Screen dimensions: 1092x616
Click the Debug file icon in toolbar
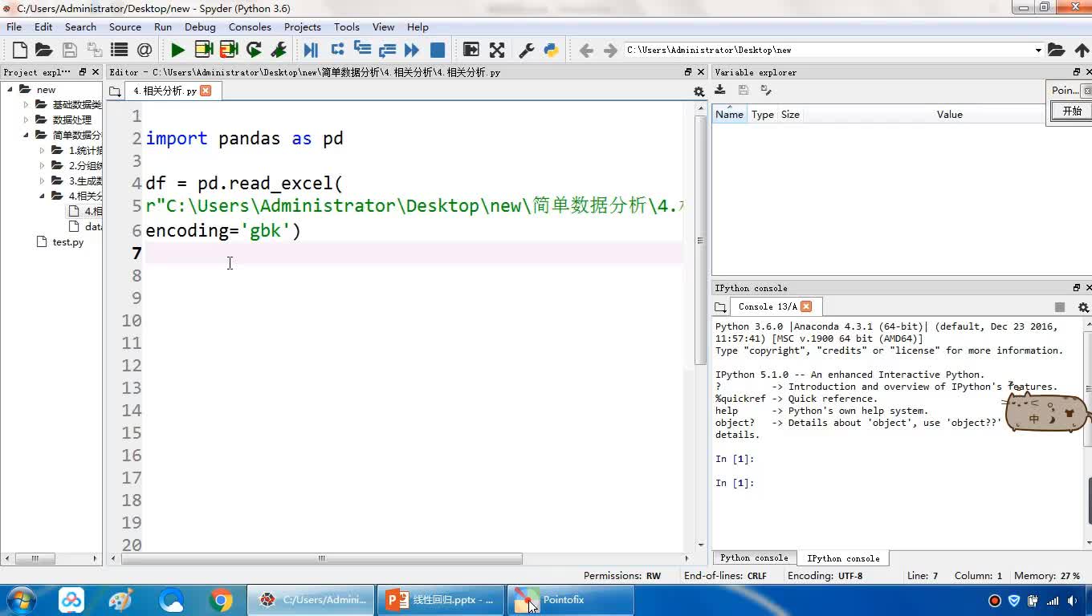click(311, 50)
